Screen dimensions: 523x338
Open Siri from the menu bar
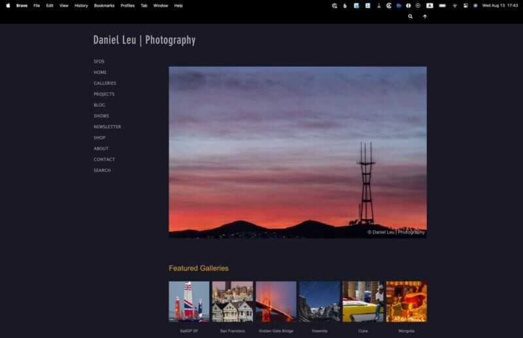tap(475, 5)
